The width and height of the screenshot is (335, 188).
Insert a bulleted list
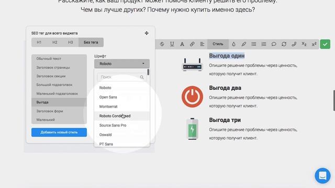click(x=254, y=44)
